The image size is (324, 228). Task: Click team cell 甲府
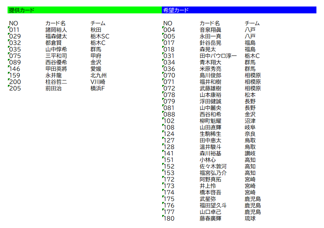[x=96, y=56]
